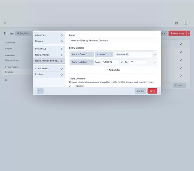194x171 pixels.
Task: Open the user account avatar menu
Action: pos(187,23)
